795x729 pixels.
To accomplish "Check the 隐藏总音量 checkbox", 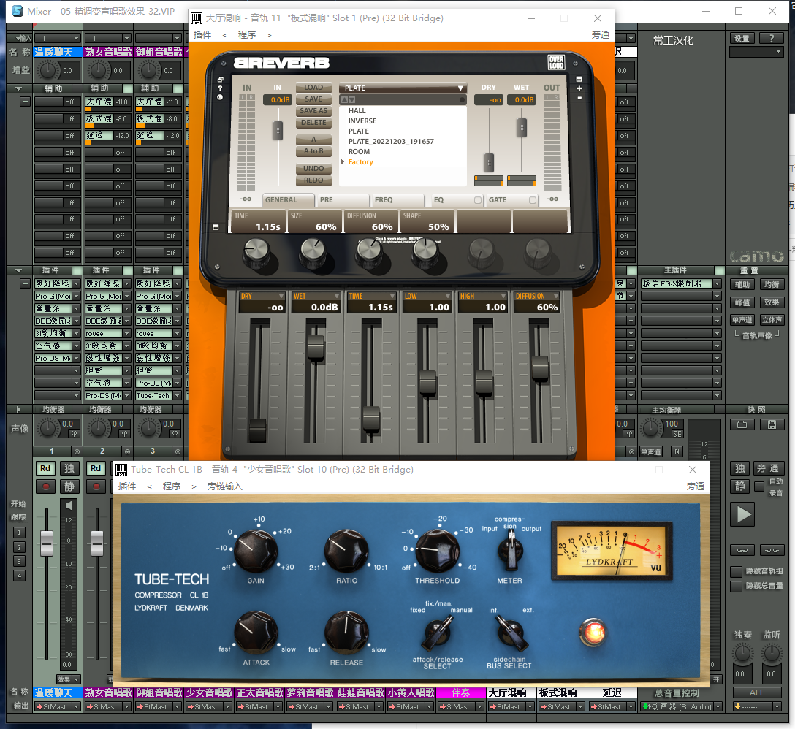I will tap(737, 586).
